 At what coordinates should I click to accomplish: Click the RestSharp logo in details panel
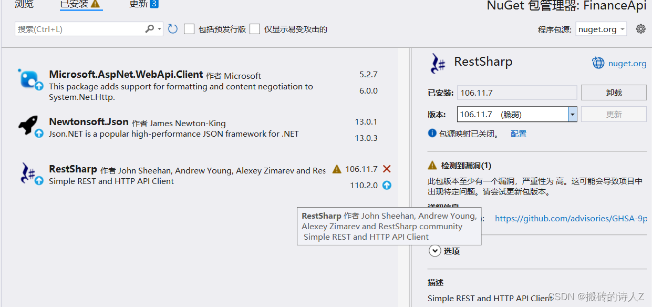pyautogui.click(x=438, y=63)
